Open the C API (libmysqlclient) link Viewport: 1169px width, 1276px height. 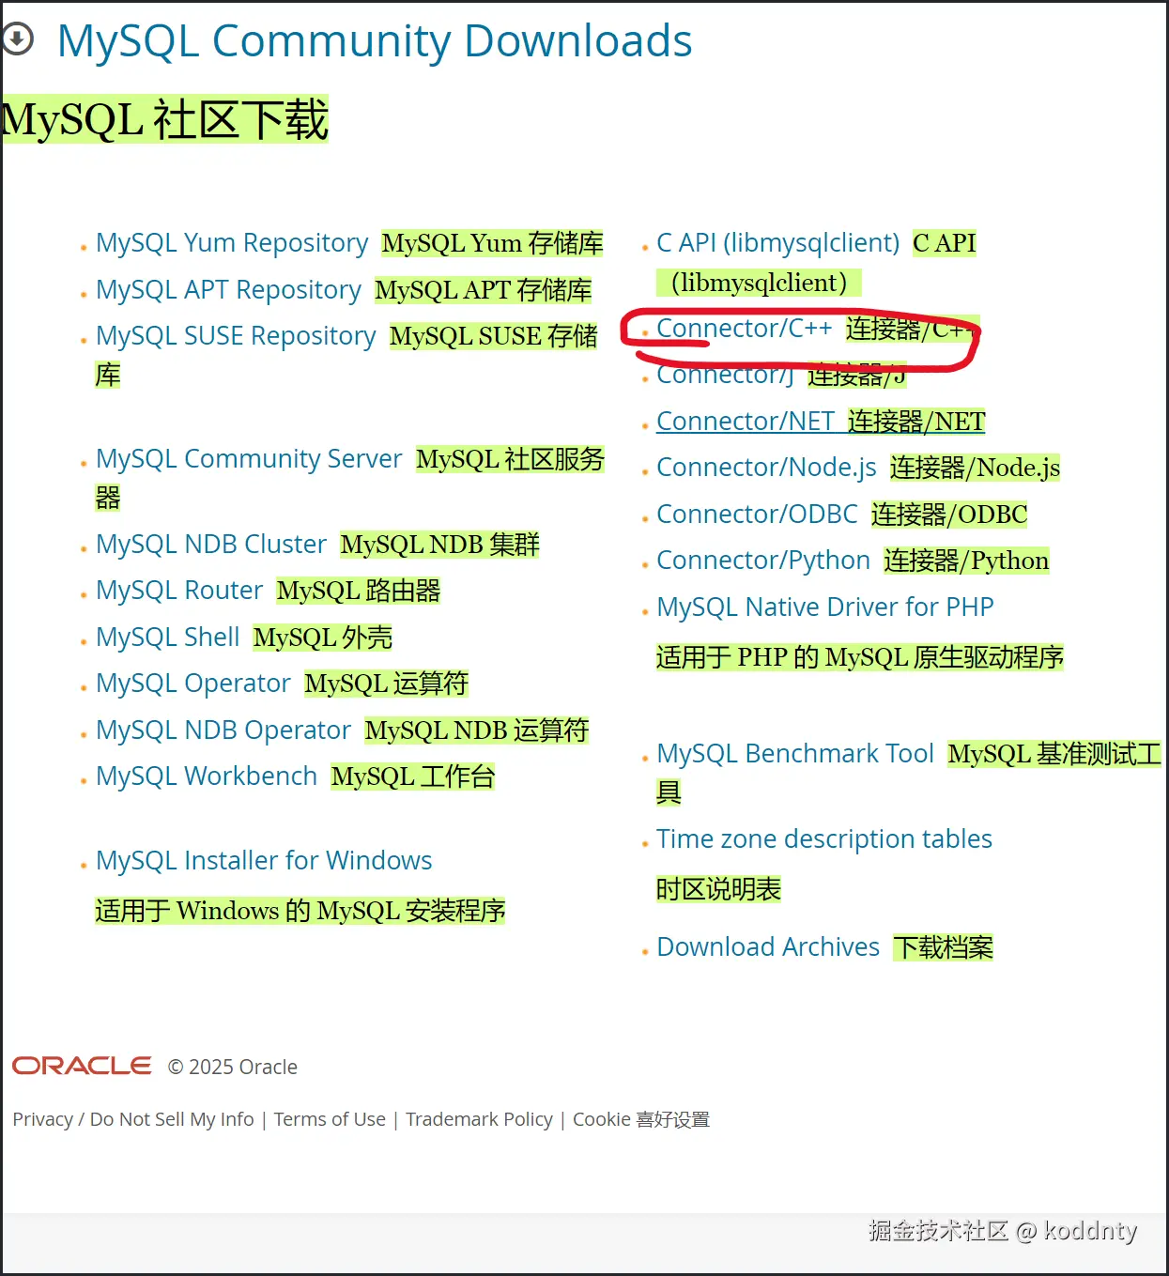click(x=778, y=243)
